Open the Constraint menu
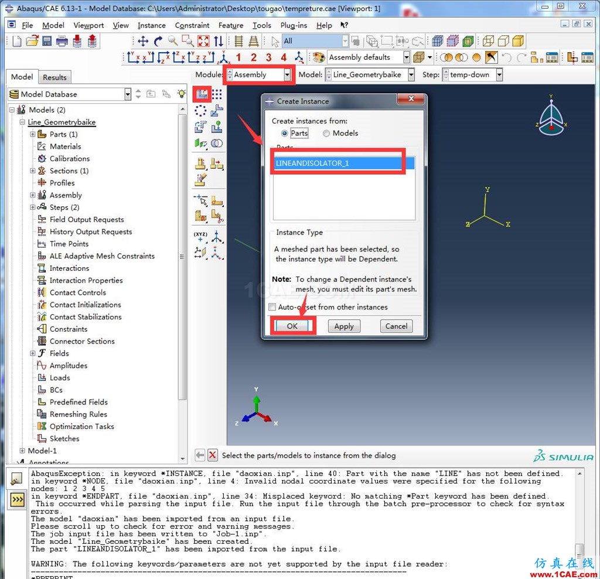600x579 pixels. [x=192, y=25]
